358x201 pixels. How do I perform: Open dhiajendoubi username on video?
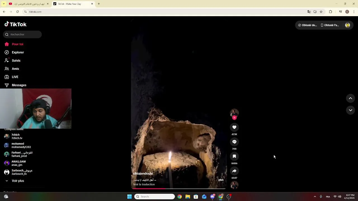click(x=143, y=174)
